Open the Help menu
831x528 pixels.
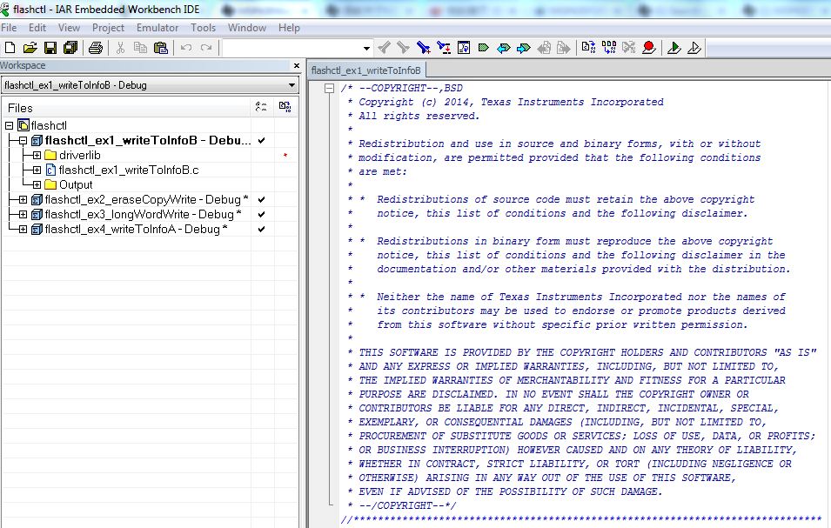click(x=289, y=28)
